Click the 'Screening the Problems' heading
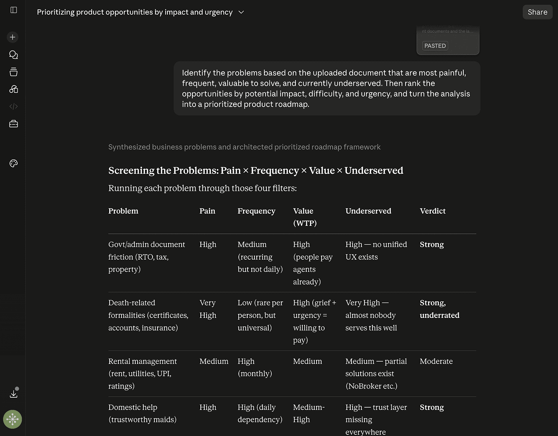The image size is (558, 436). (x=256, y=170)
